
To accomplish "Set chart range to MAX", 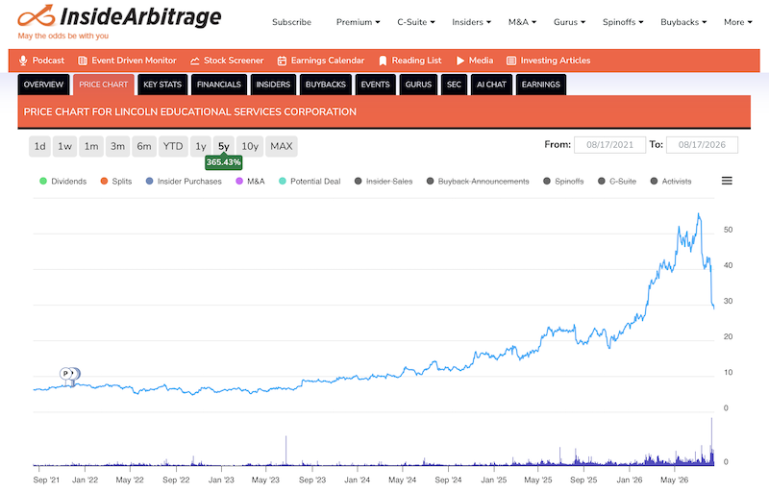I will pos(282,146).
